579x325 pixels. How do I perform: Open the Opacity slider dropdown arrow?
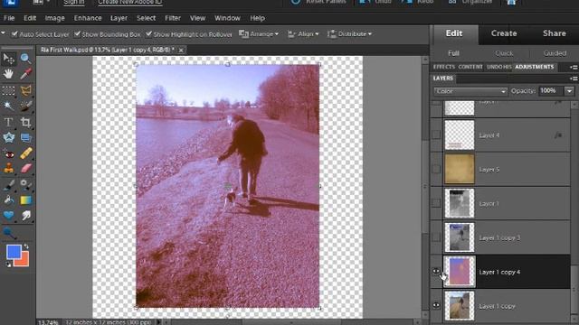click(569, 91)
